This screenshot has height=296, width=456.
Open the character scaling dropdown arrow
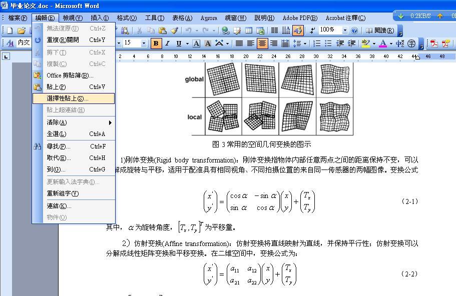point(227,43)
